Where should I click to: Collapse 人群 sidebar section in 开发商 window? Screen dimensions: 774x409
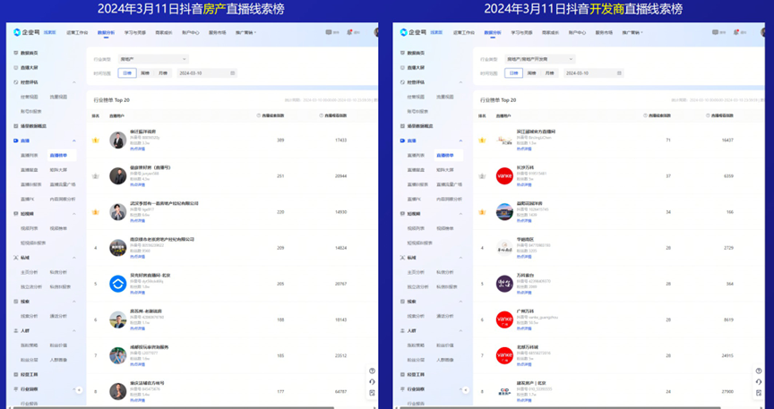460,330
